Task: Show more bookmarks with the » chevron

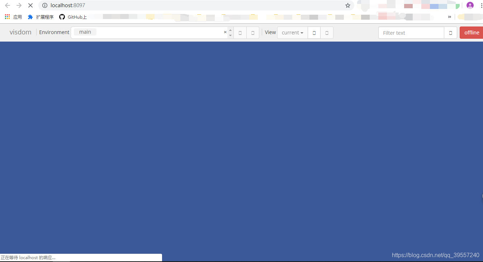Action: (450, 17)
